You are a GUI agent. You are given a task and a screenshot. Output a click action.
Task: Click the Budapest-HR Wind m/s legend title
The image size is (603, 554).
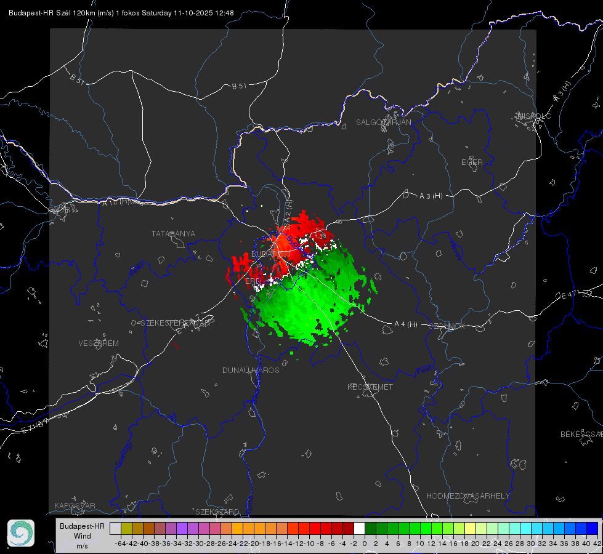83,536
